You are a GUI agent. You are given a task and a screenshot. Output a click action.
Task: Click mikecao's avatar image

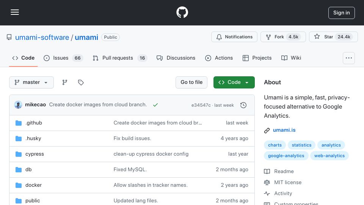coord(18,105)
